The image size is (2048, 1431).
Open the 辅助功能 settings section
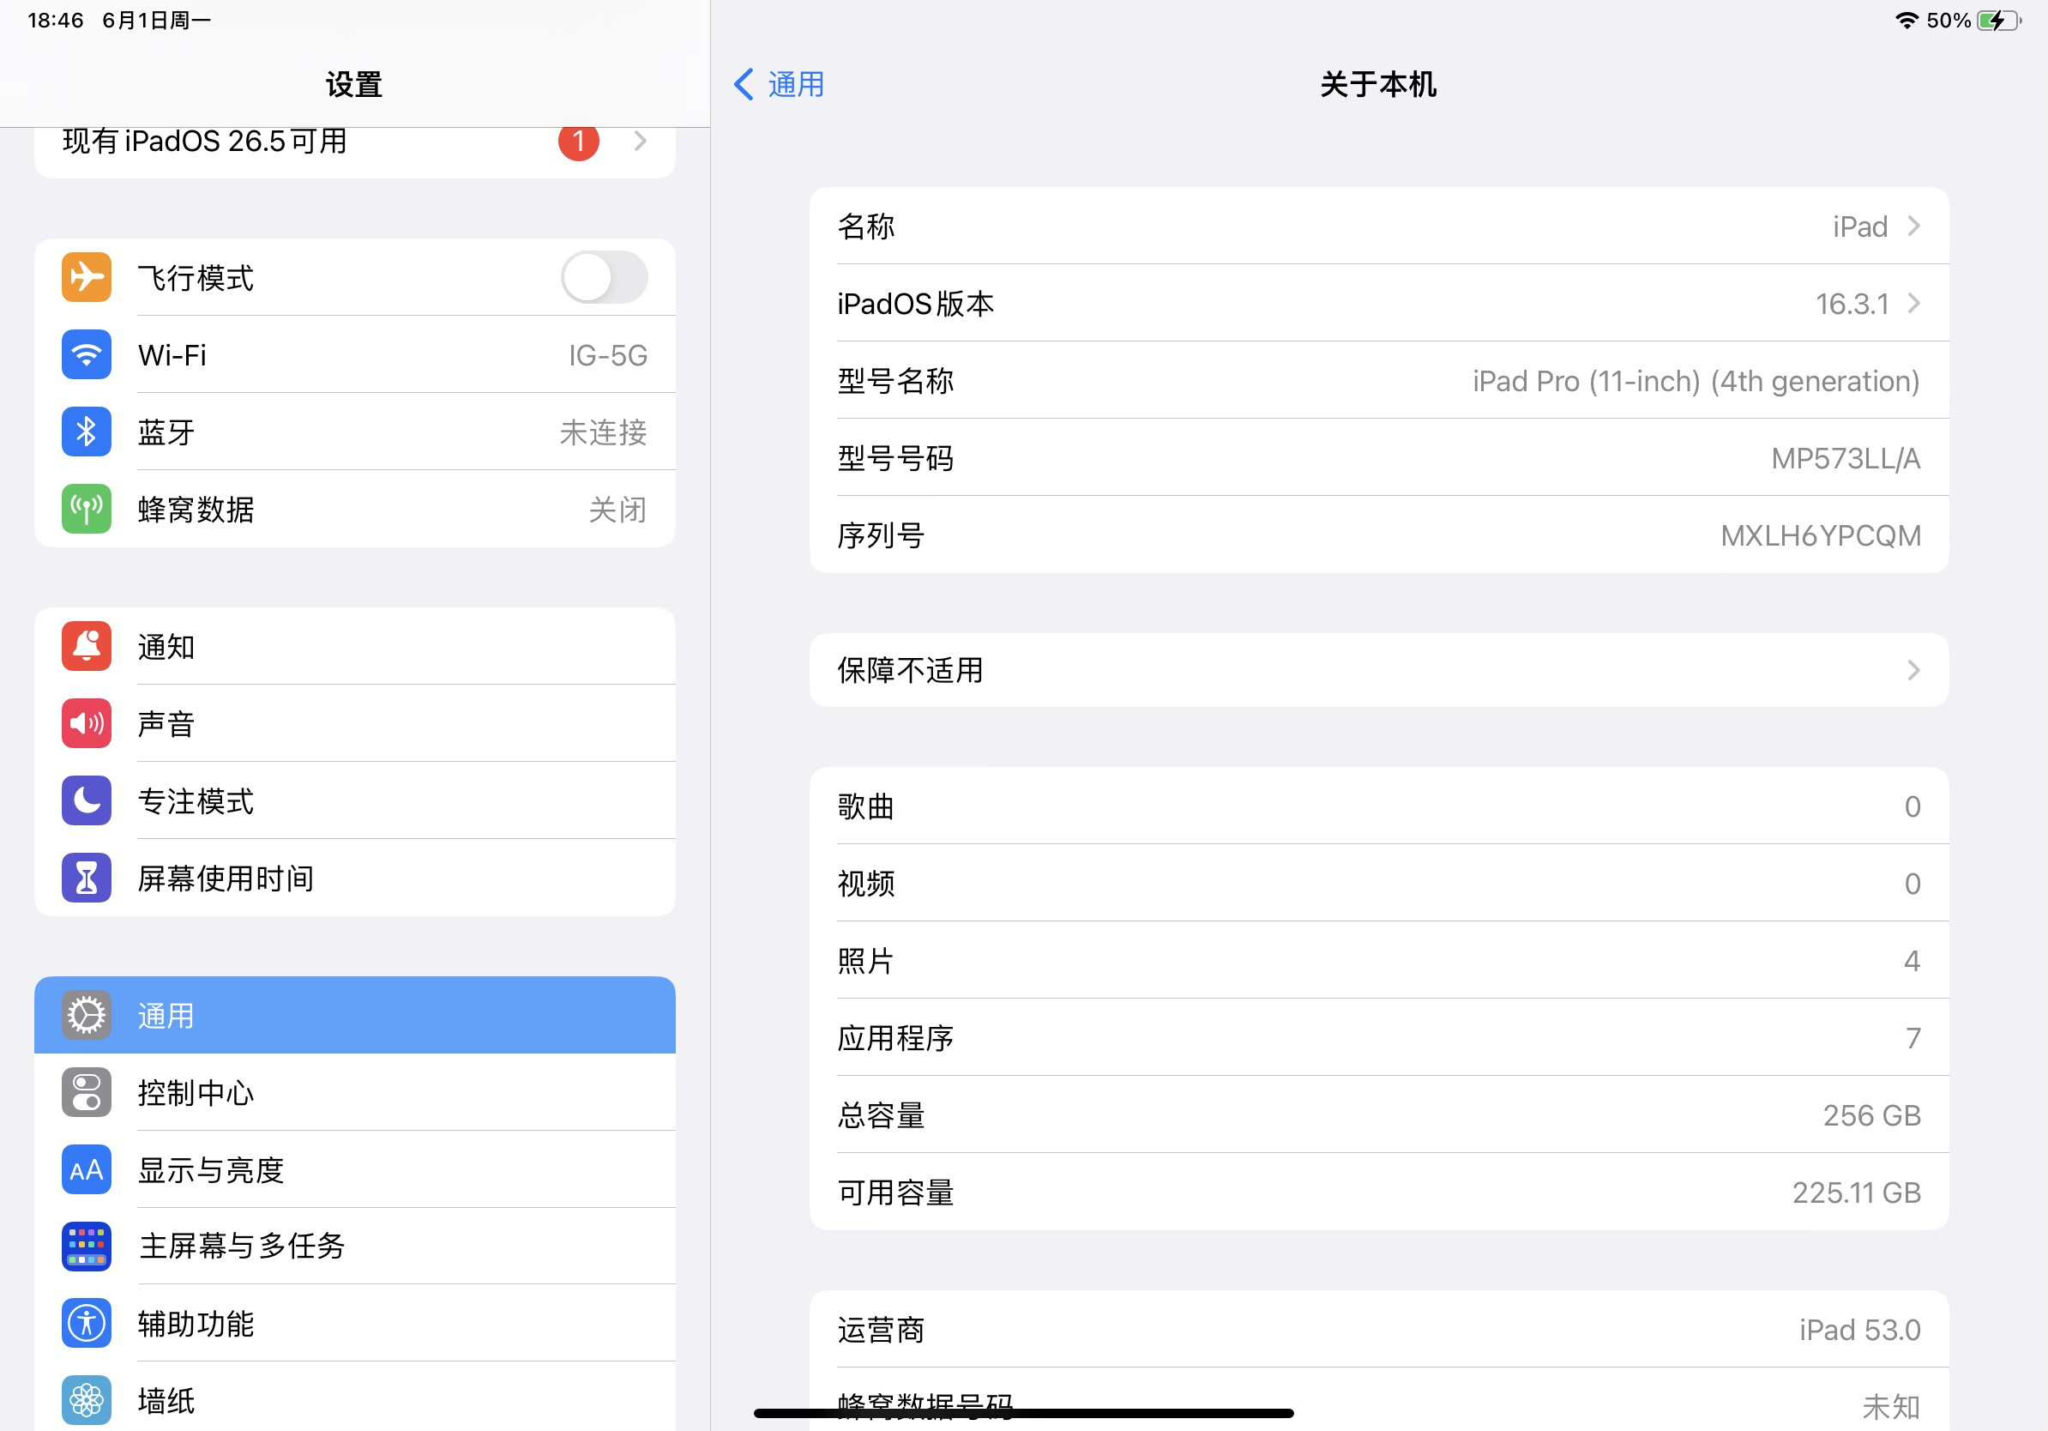[355, 1323]
